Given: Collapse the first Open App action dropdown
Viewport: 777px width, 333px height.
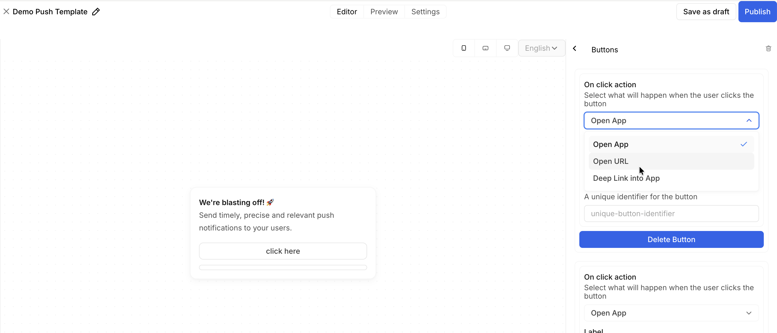Looking at the screenshot, I should point(671,121).
